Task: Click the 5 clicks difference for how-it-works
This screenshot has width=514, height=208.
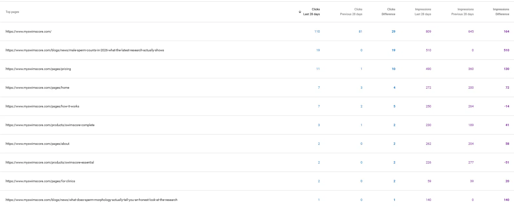Action: pyautogui.click(x=394, y=106)
